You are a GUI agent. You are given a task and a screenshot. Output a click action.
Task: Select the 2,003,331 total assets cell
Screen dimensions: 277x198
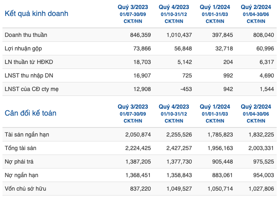point(261,148)
